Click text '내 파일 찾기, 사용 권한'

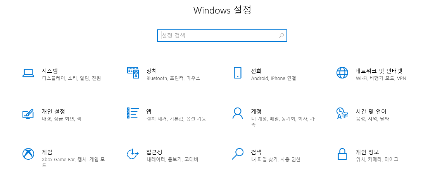[x=276, y=160]
